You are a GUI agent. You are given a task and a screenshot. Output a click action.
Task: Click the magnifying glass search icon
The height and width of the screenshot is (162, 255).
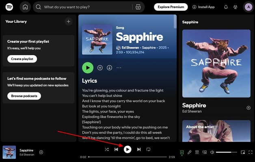coord(39,7)
